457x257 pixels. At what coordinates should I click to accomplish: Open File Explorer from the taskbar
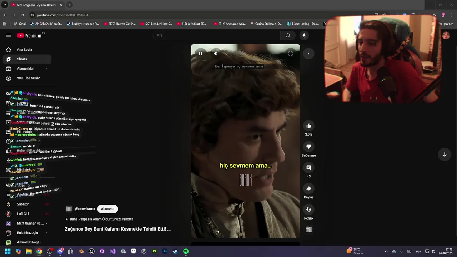coord(29,251)
